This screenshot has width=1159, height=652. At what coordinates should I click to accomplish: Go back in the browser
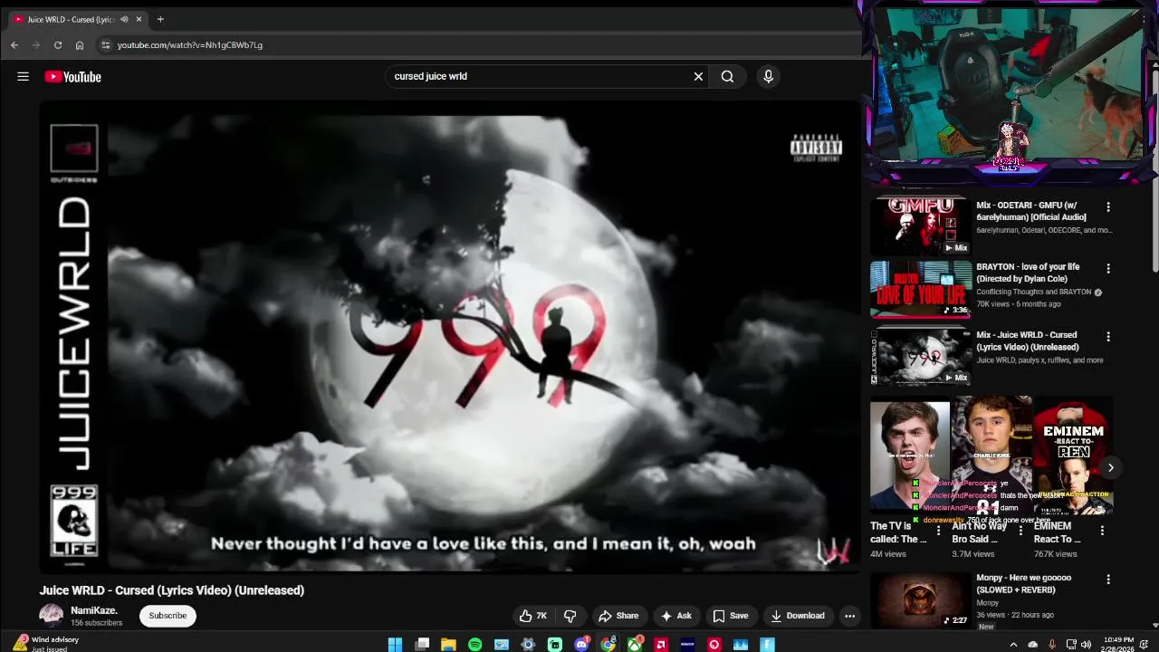(14, 44)
